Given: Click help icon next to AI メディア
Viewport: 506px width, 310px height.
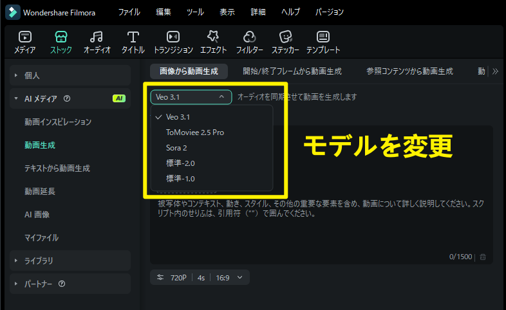Looking at the screenshot, I should coord(67,98).
